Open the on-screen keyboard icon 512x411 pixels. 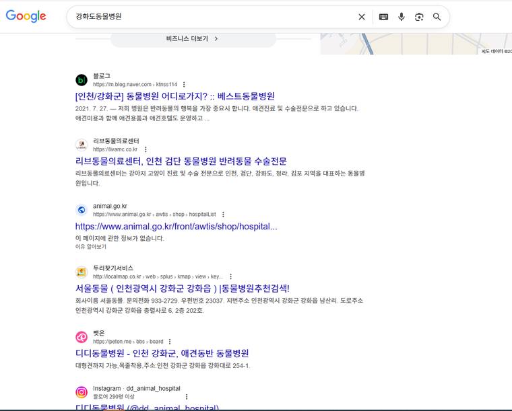(383, 17)
